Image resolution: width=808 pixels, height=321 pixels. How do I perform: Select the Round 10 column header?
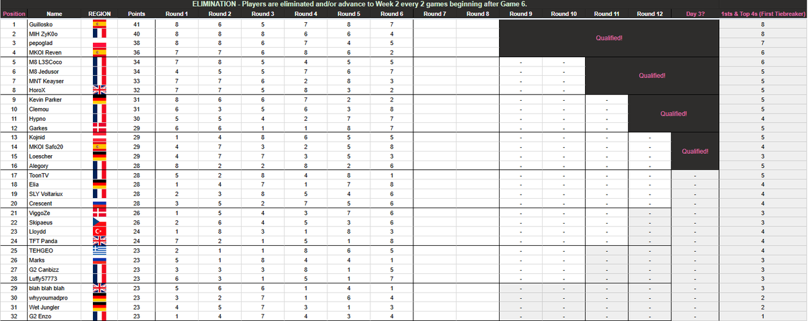(x=564, y=13)
